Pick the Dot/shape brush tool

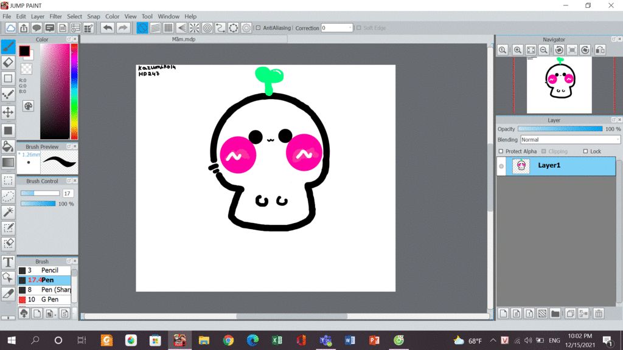9,95
